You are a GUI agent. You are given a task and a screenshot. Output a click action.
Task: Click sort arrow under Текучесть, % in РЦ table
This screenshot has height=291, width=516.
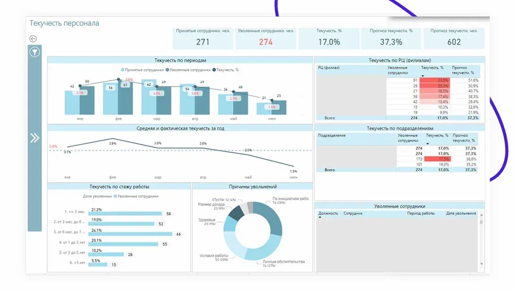click(x=422, y=76)
